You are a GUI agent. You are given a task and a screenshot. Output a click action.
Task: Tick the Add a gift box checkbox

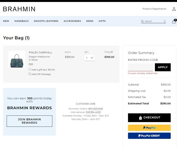(x=30, y=69)
